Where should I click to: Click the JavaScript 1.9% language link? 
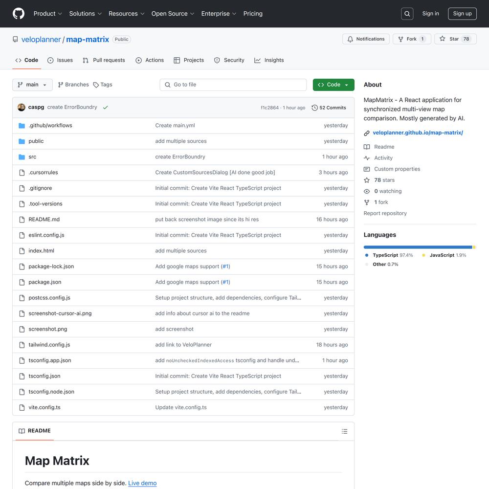(x=444, y=255)
